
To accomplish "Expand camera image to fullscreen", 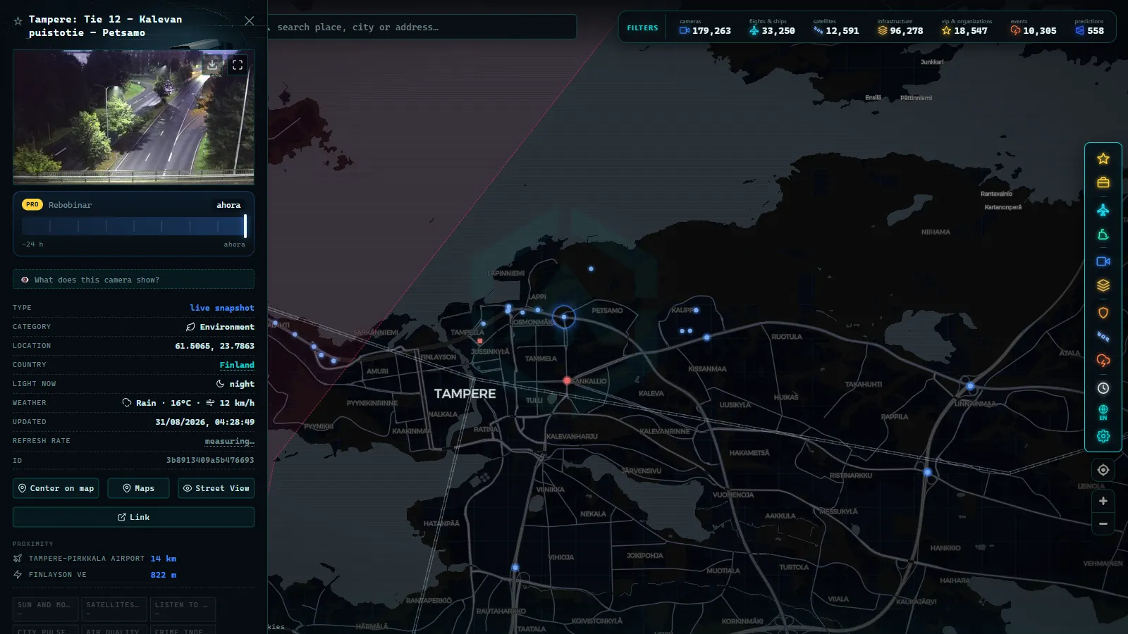I will point(238,65).
